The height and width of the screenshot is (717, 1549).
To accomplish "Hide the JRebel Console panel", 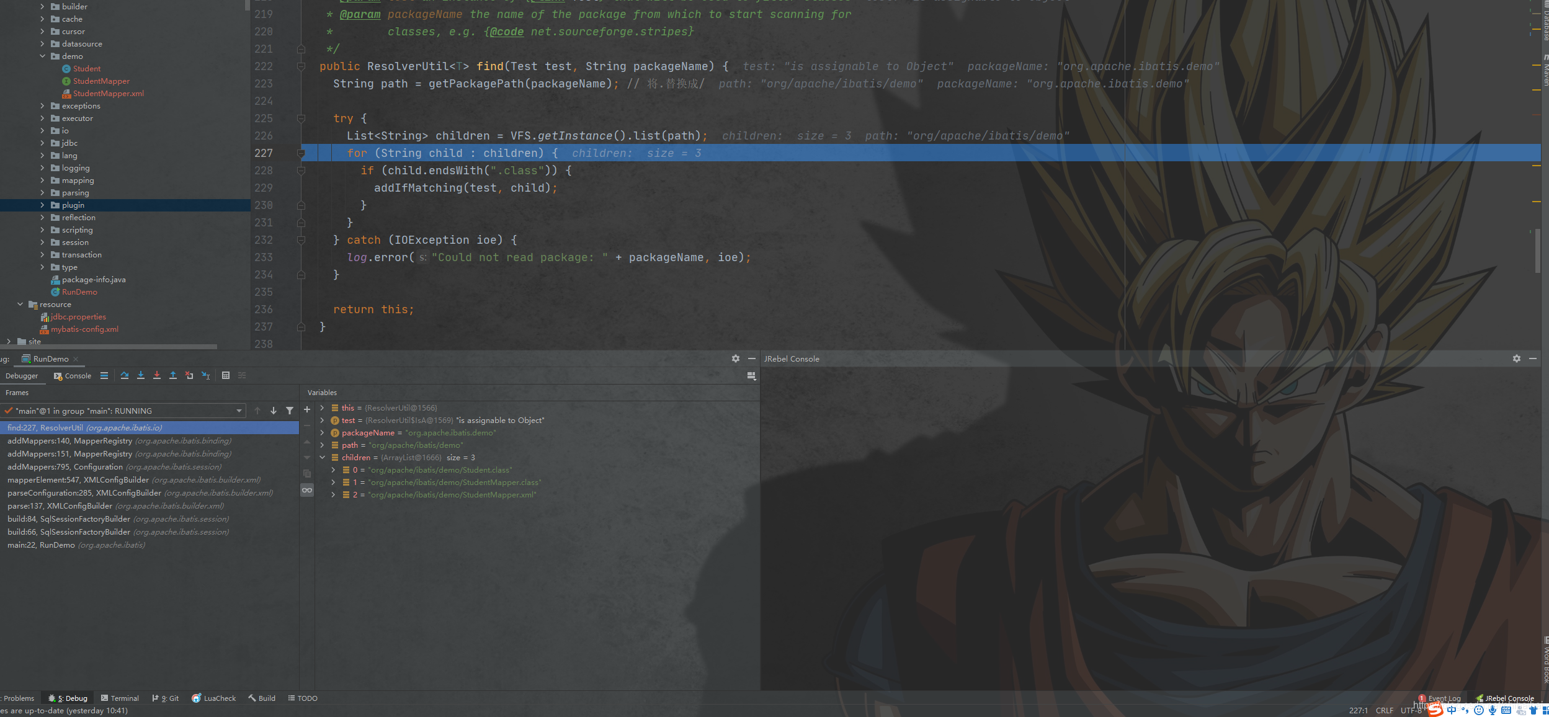I will 1533,358.
